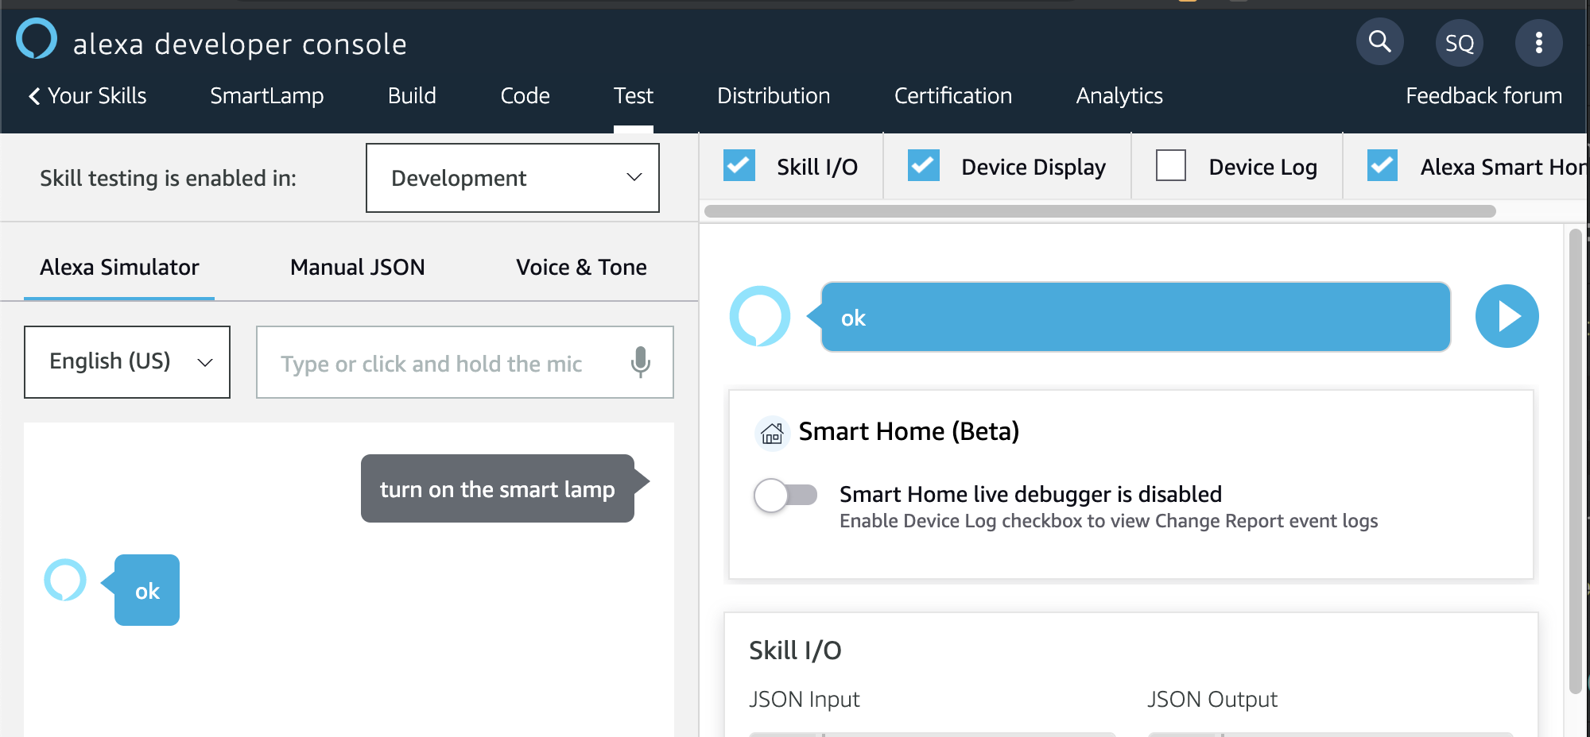Click 'Enable Device Log checkbox' hint text
This screenshot has height=737, width=1590.
coord(1108,521)
